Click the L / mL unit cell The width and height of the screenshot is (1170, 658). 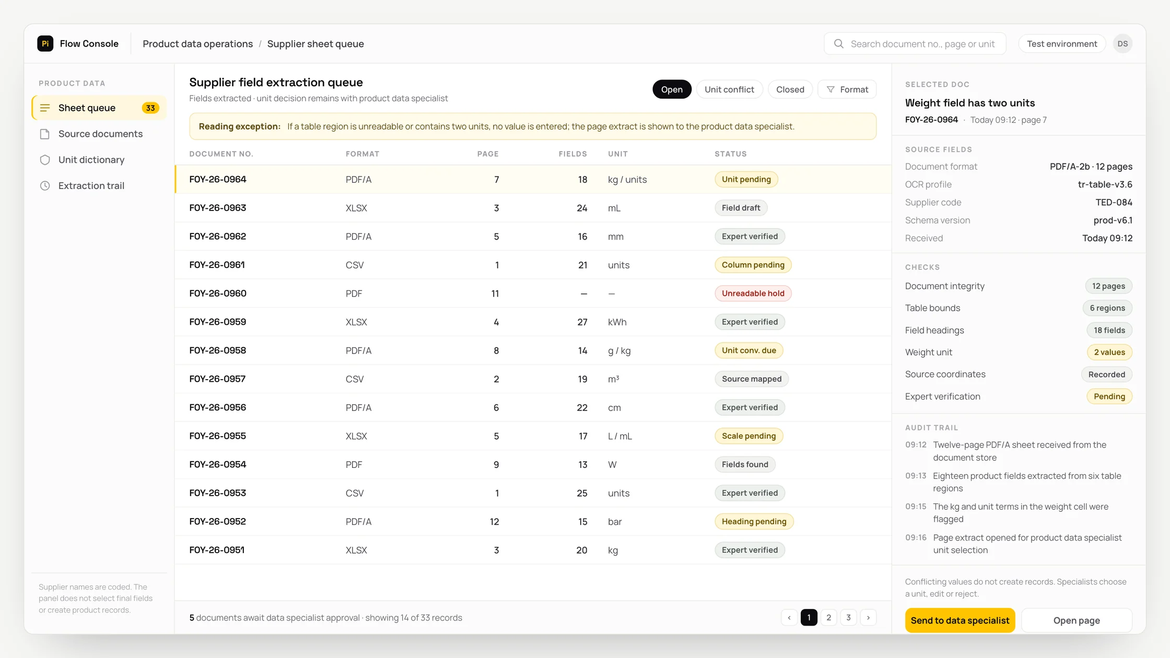620,436
